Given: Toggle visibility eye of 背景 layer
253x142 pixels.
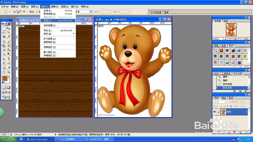Looking at the screenshot, I should [x=215, y=112].
